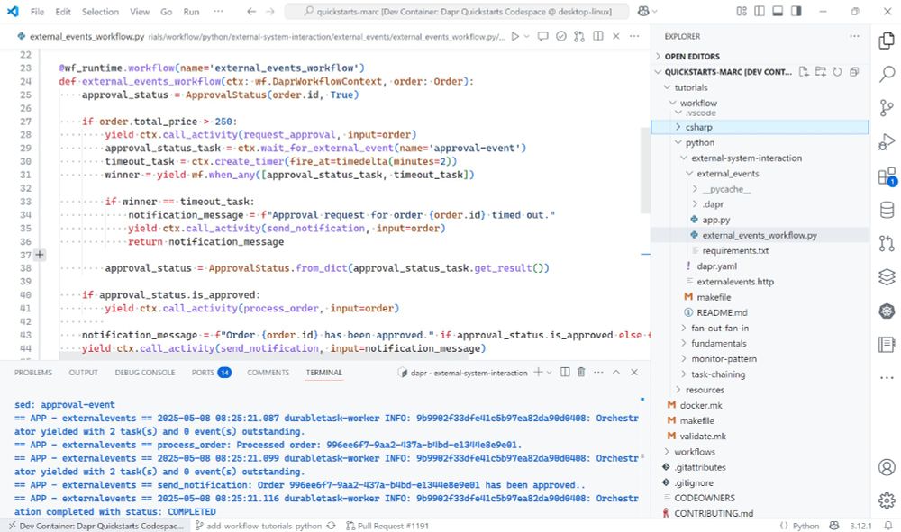Toggle Secondary Side Bar layout button
Image resolution: width=901 pixels, height=532 pixels.
tap(796, 11)
